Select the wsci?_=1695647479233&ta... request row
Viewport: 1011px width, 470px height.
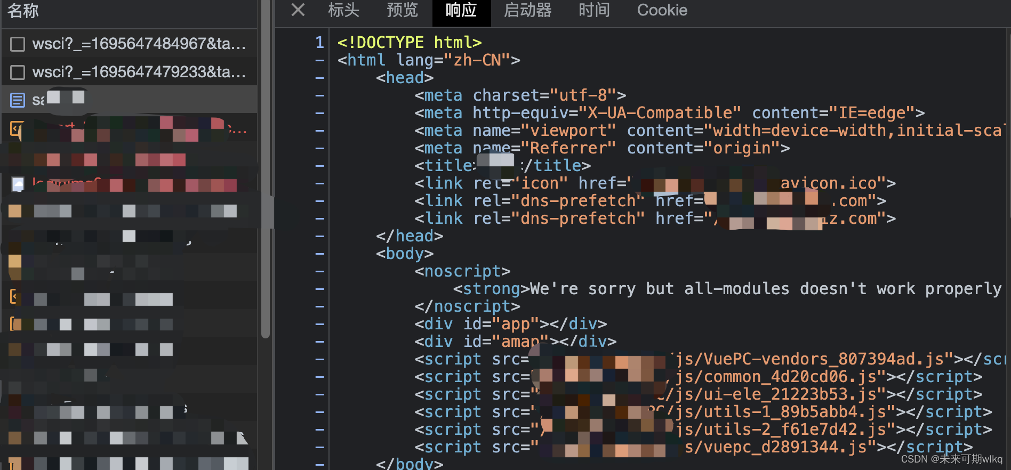[x=130, y=72]
